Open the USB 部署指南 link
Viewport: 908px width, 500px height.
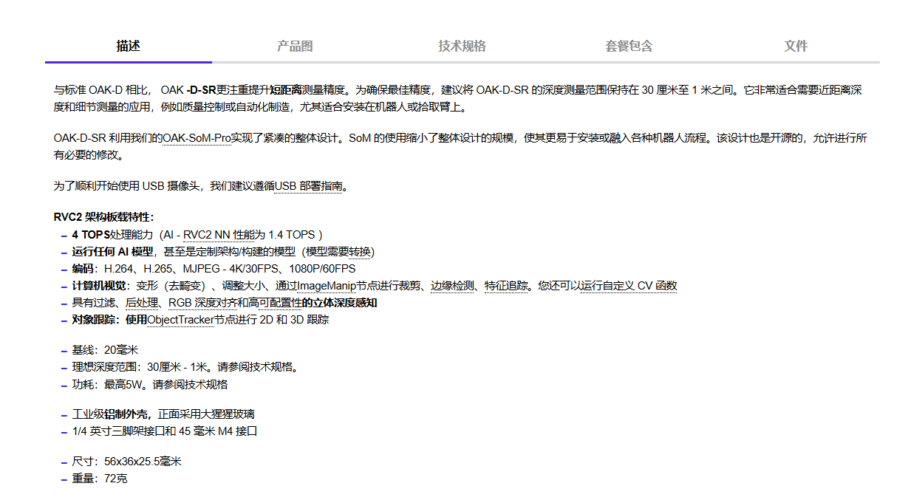[308, 186]
